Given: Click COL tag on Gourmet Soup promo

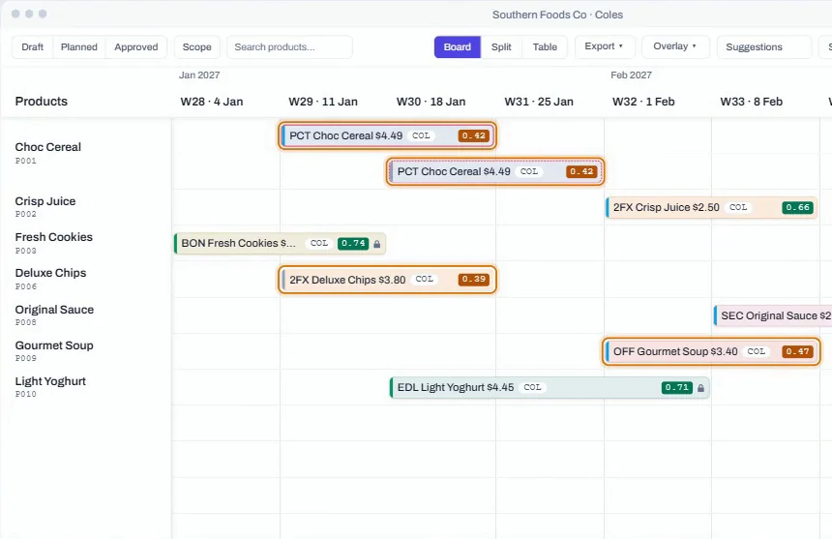Looking at the screenshot, I should 757,351.
